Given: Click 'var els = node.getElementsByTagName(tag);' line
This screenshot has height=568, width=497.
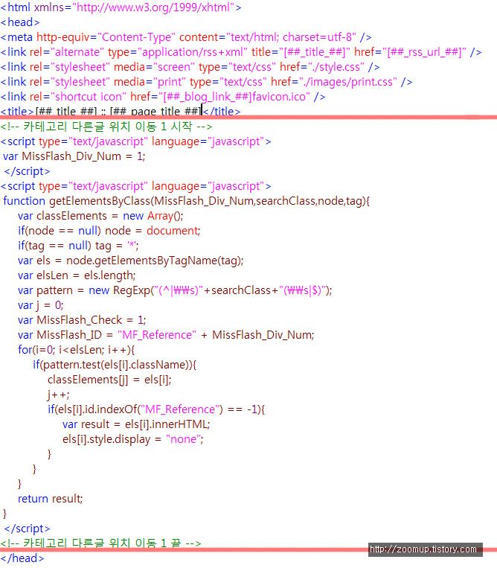Looking at the screenshot, I should pos(131,261).
